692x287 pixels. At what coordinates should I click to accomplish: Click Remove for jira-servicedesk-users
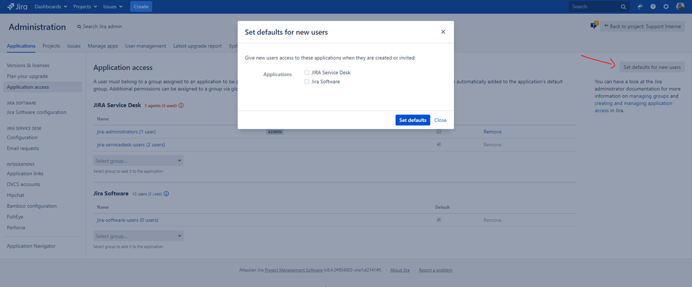point(492,144)
